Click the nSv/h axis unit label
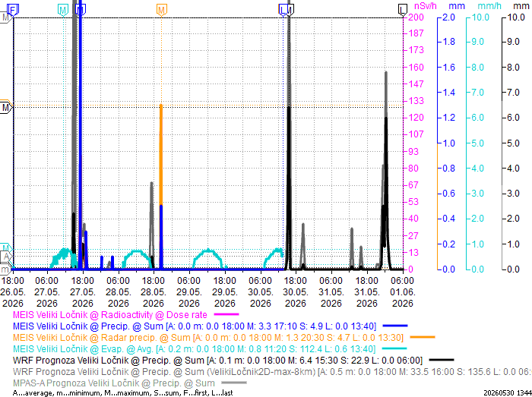 [426, 6]
